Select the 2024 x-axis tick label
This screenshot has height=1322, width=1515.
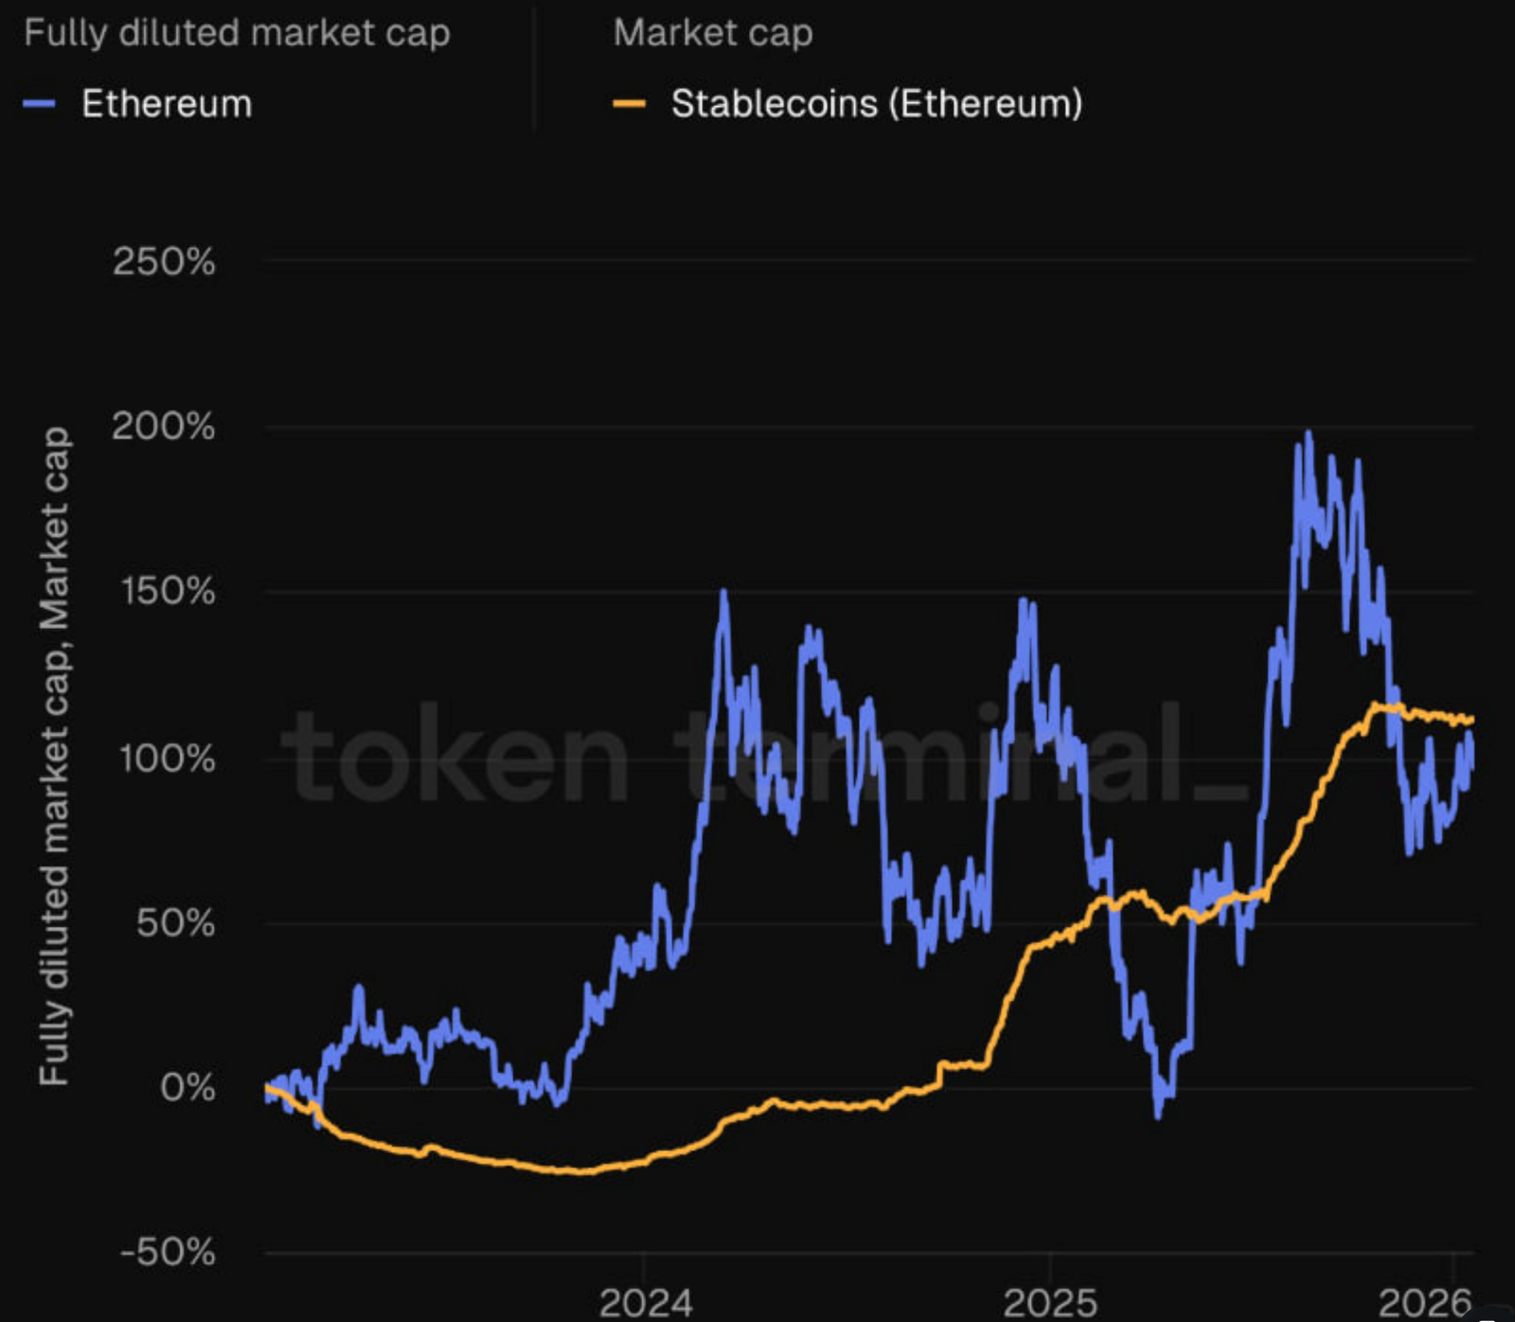[646, 1303]
